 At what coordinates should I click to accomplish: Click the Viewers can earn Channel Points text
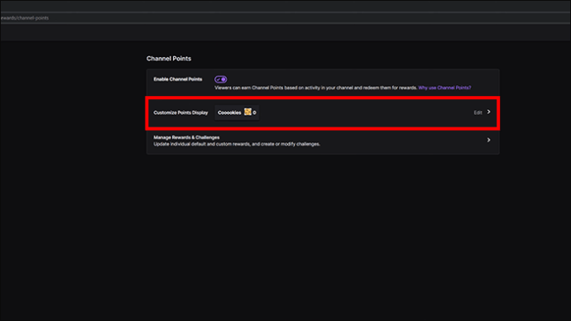coord(316,88)
